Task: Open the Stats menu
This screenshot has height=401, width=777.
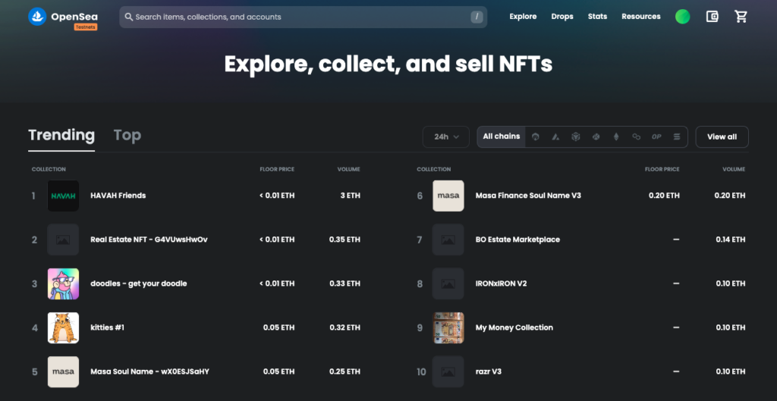Action: [x=598, y=17]
